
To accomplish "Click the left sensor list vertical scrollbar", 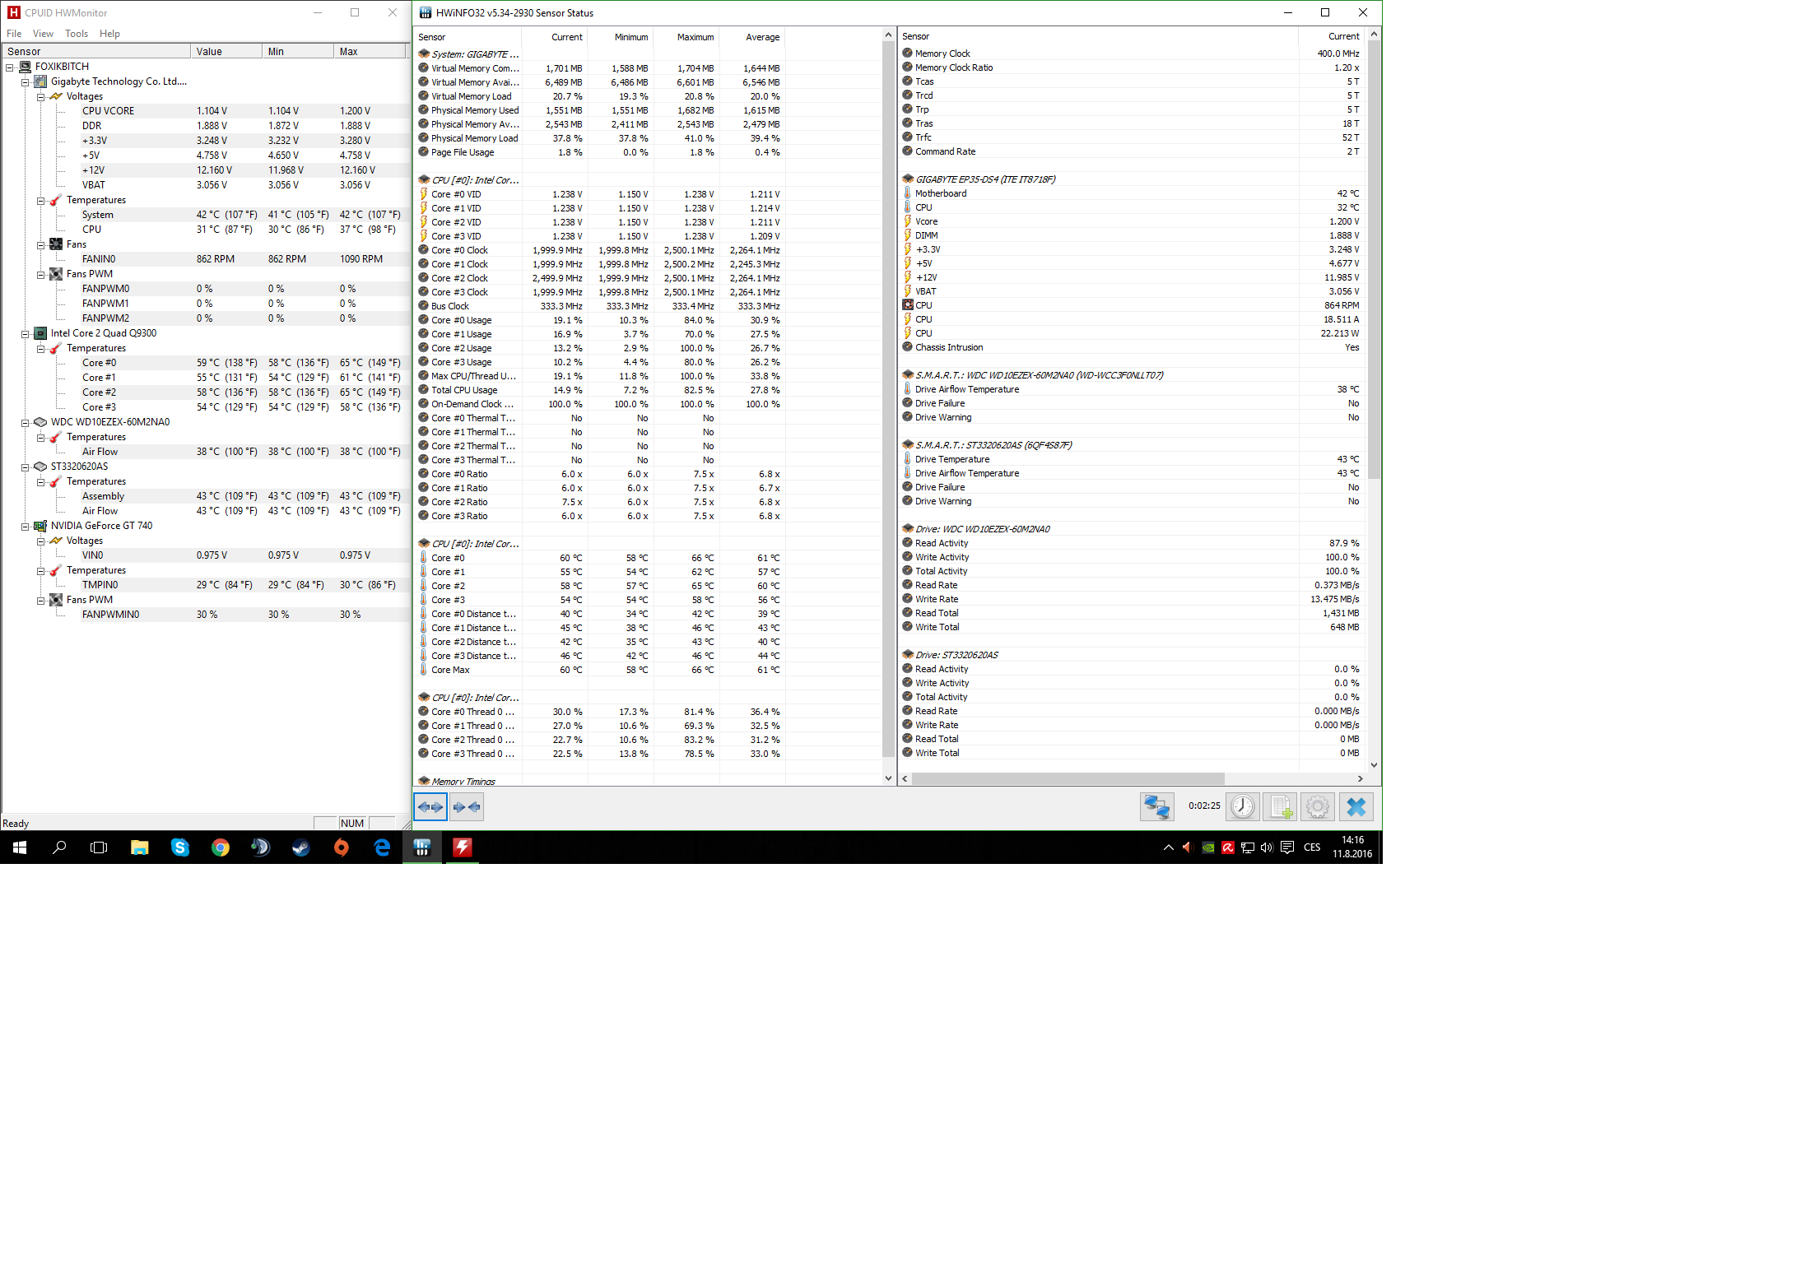I will (887, 395).
